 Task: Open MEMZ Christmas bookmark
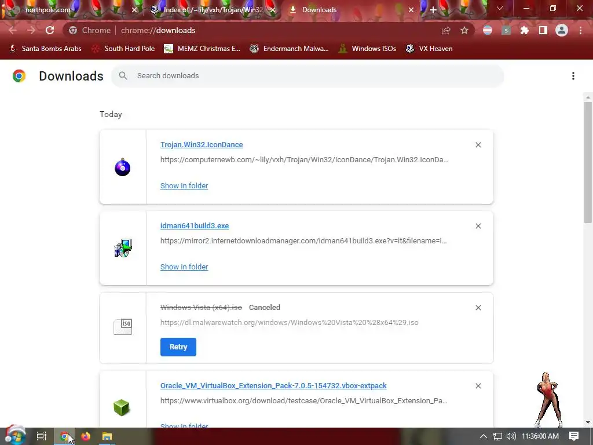[202, 49]
